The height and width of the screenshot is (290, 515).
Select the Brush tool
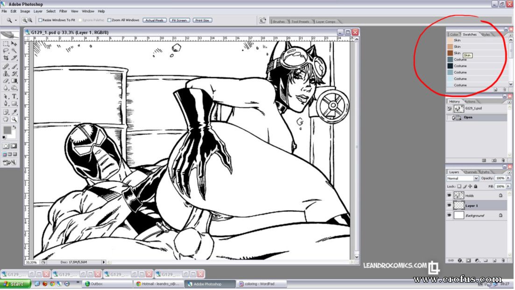pos(14,66)
